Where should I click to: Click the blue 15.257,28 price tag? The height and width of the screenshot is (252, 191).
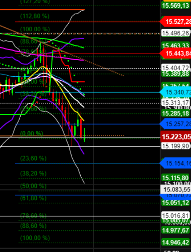pyautogui.click(x=175, y=124)
